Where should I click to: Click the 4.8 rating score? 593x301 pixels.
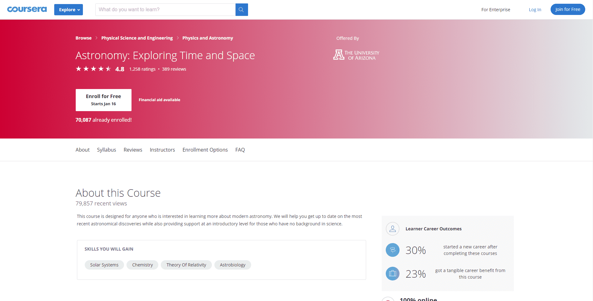(120, 69)
